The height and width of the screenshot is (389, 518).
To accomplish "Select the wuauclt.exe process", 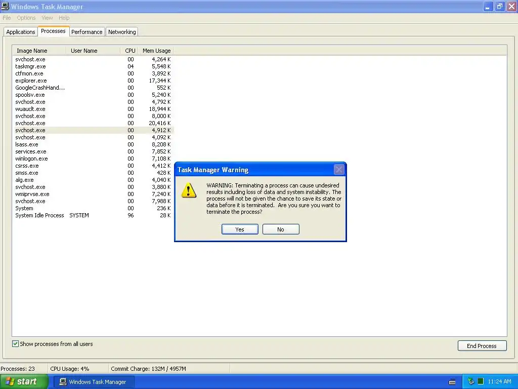I will pos(93,109).
